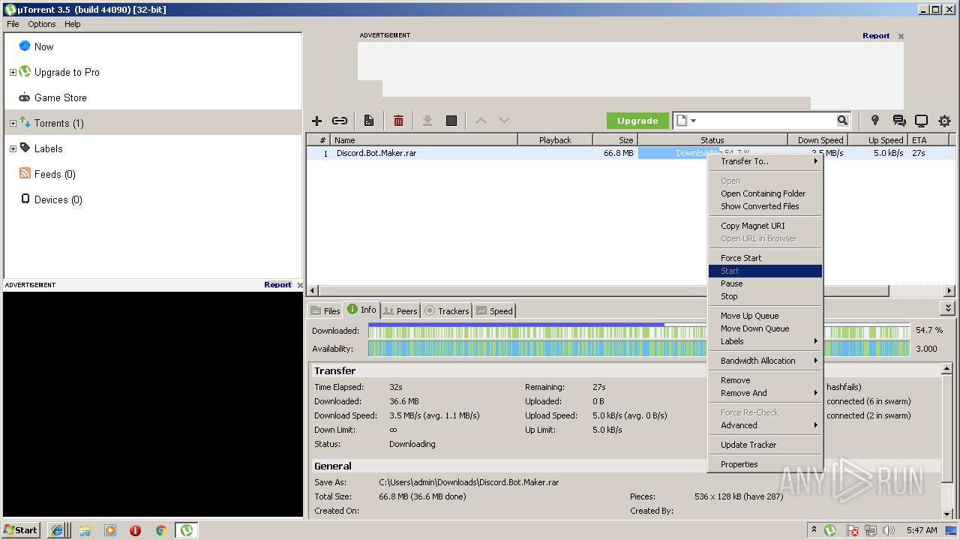Open the Windows Start menu
The width and height of the screenshot is (960, 540).
click(x=21, y=529)
